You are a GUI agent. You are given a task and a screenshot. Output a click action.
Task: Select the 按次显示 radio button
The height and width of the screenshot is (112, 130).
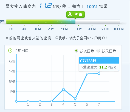[x=76, y=51]
